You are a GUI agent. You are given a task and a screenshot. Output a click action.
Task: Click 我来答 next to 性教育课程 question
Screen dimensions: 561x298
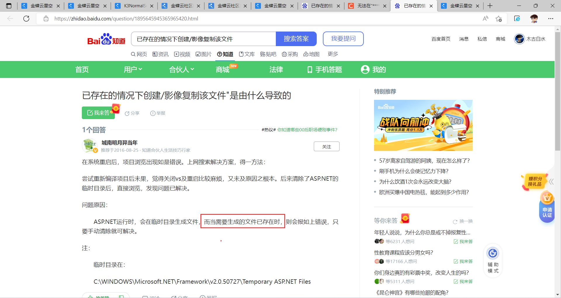point(463,262)
